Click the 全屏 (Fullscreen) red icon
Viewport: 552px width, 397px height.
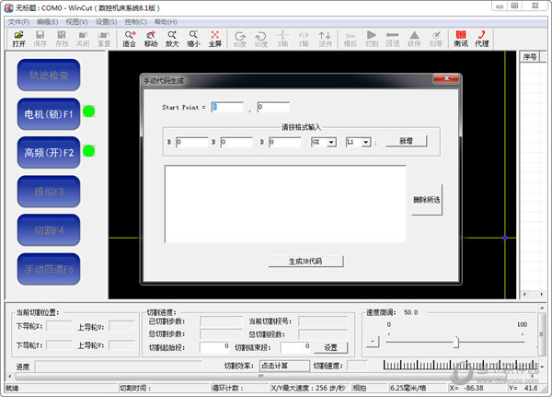pos(214,39)
